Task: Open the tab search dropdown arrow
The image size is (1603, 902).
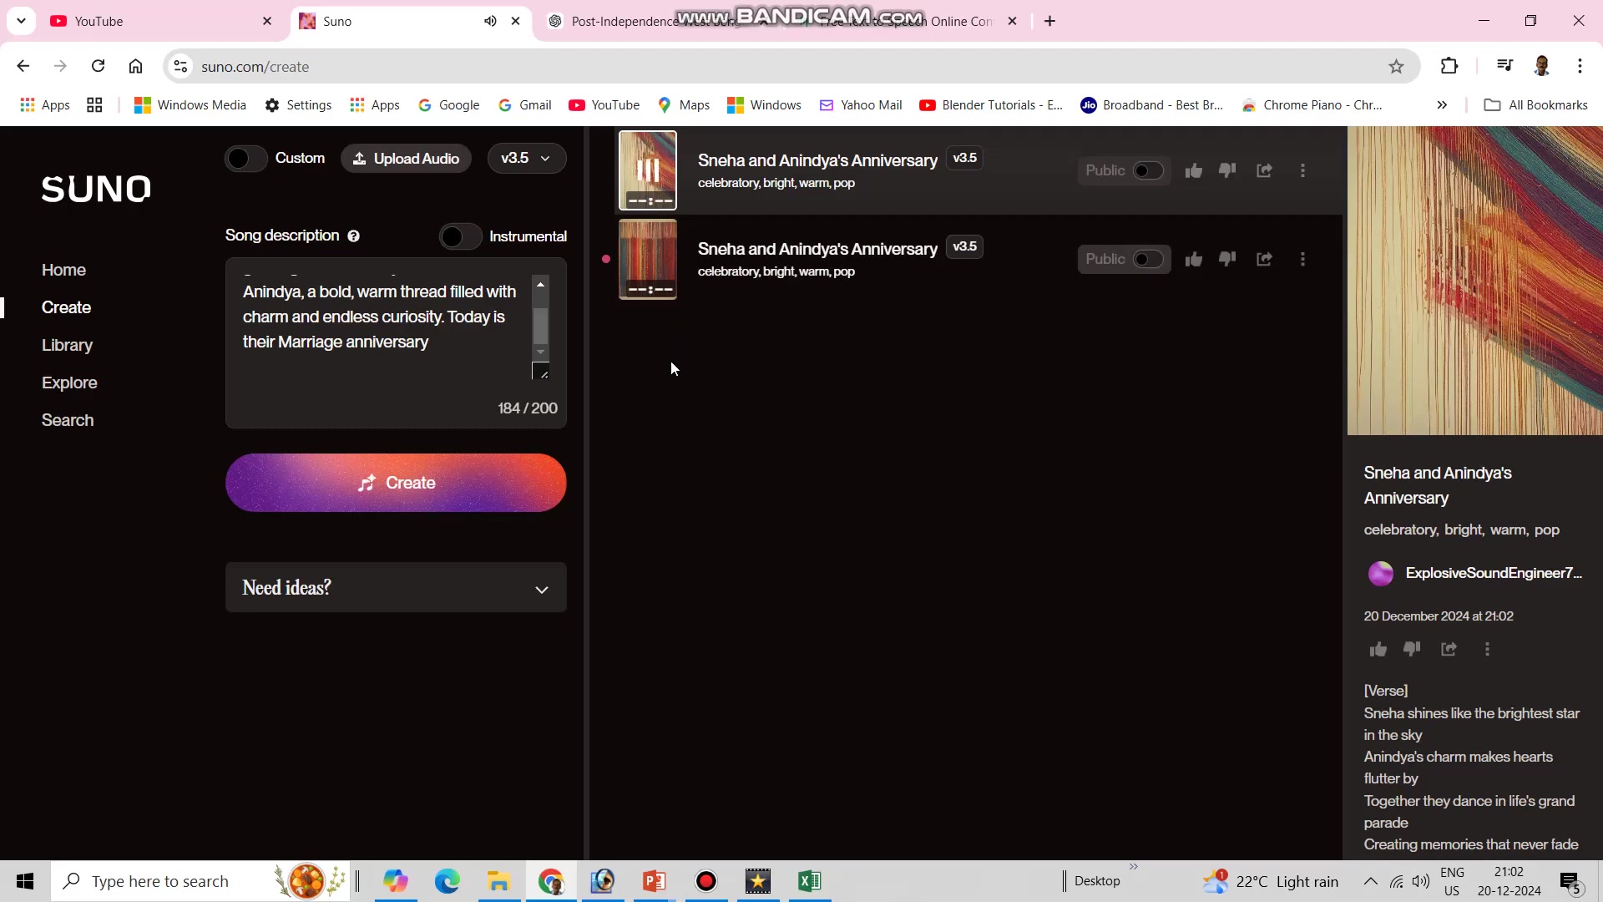Action: (x=21, y=21)
